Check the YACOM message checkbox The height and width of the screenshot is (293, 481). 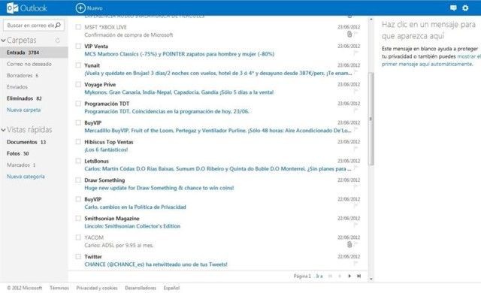point(78,237)
